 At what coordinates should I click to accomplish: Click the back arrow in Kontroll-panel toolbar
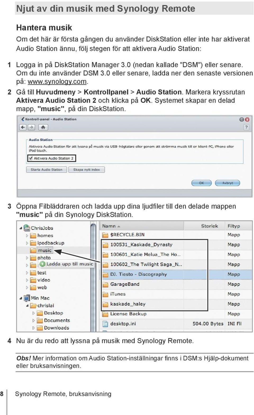click(x=23, y=127)
